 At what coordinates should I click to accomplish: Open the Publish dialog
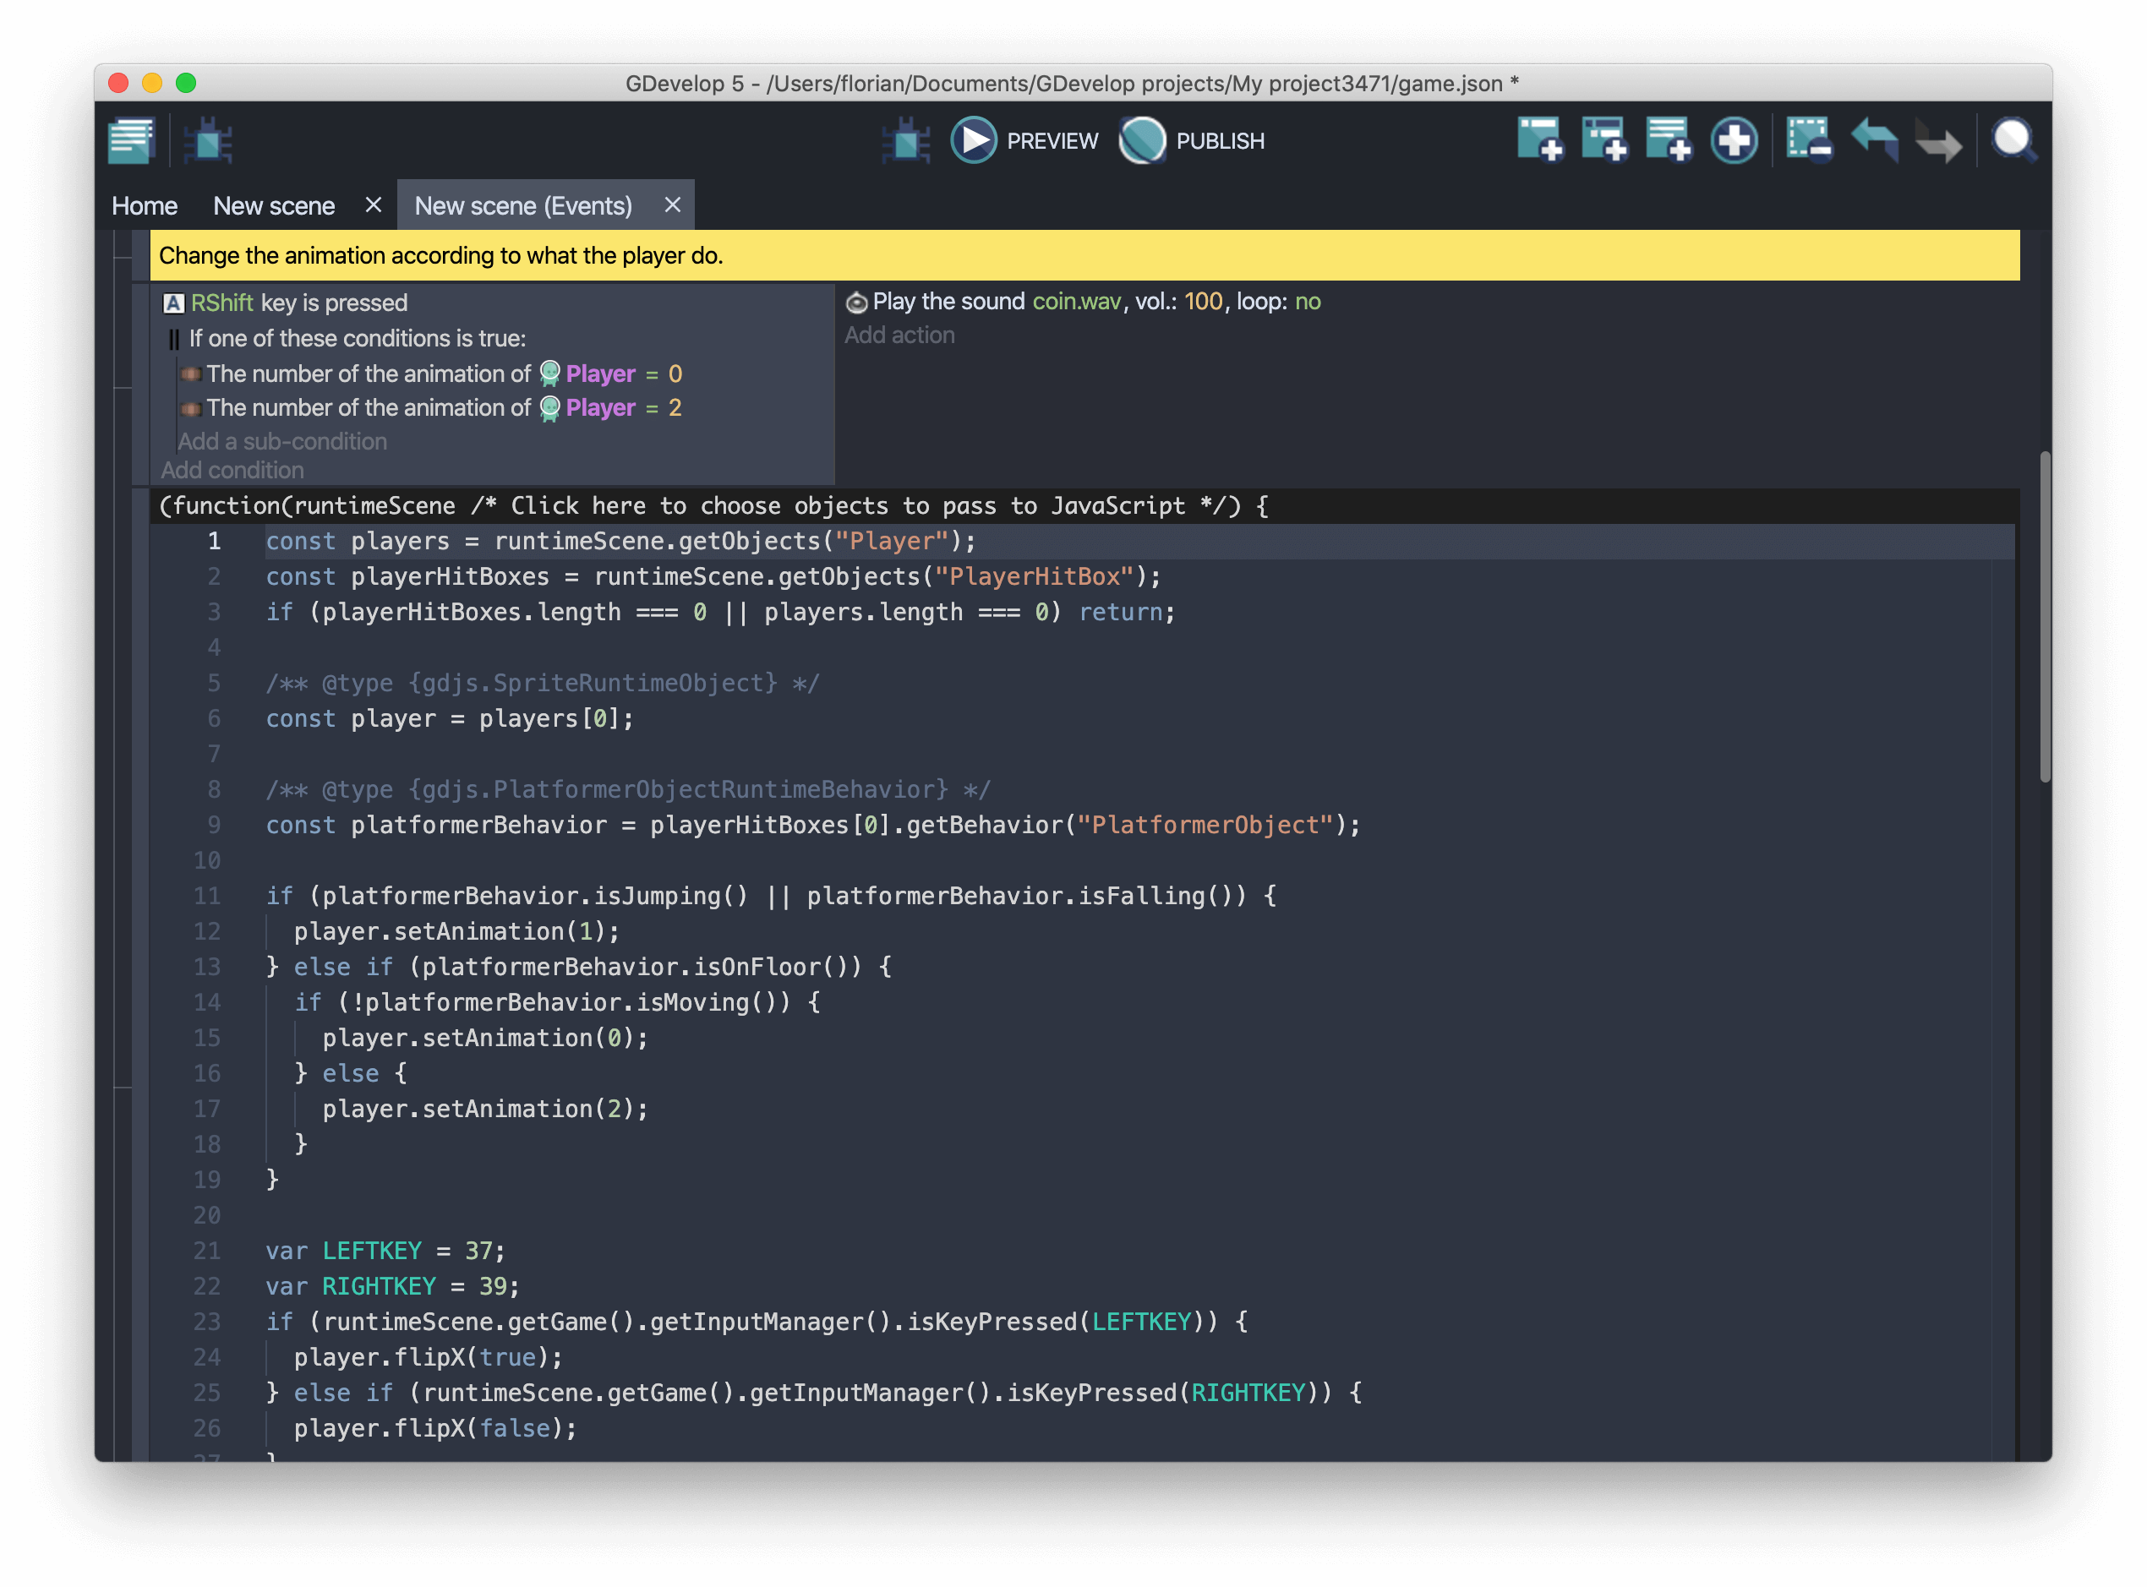(1190, 139)
